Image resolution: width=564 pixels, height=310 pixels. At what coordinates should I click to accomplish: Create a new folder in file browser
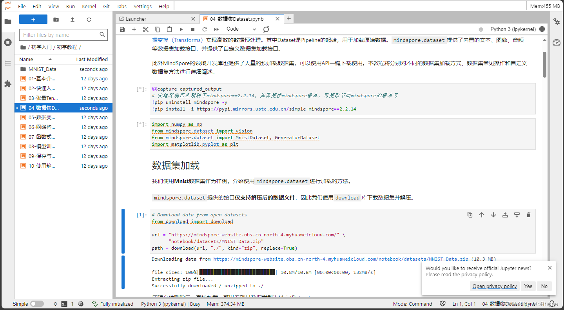56,19
